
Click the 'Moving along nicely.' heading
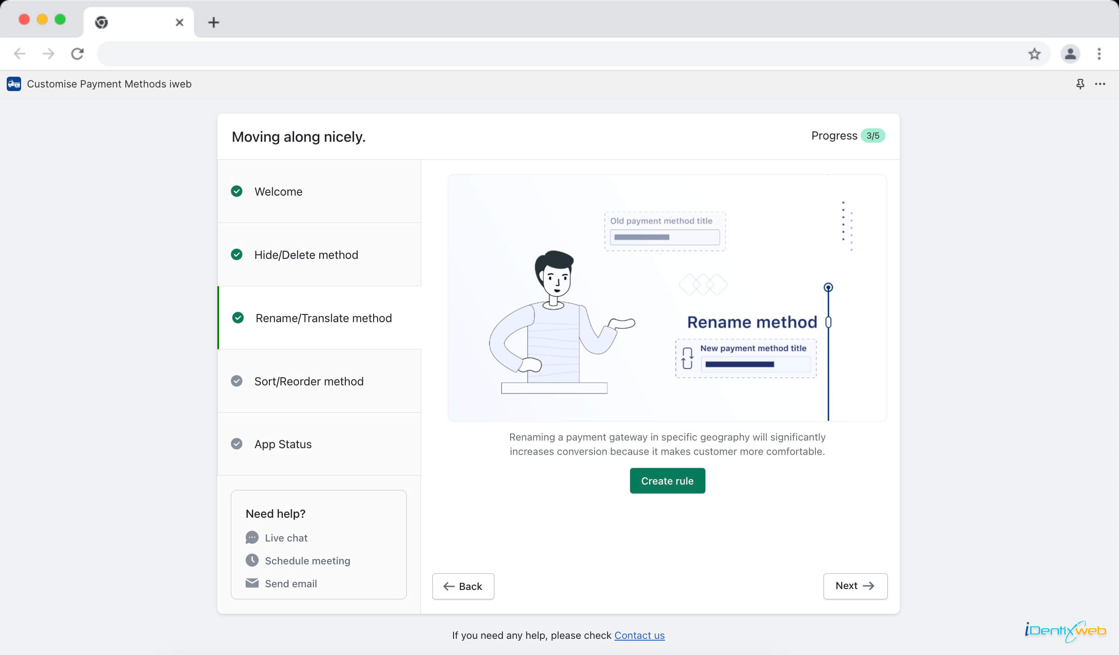[x=299, y=136]
